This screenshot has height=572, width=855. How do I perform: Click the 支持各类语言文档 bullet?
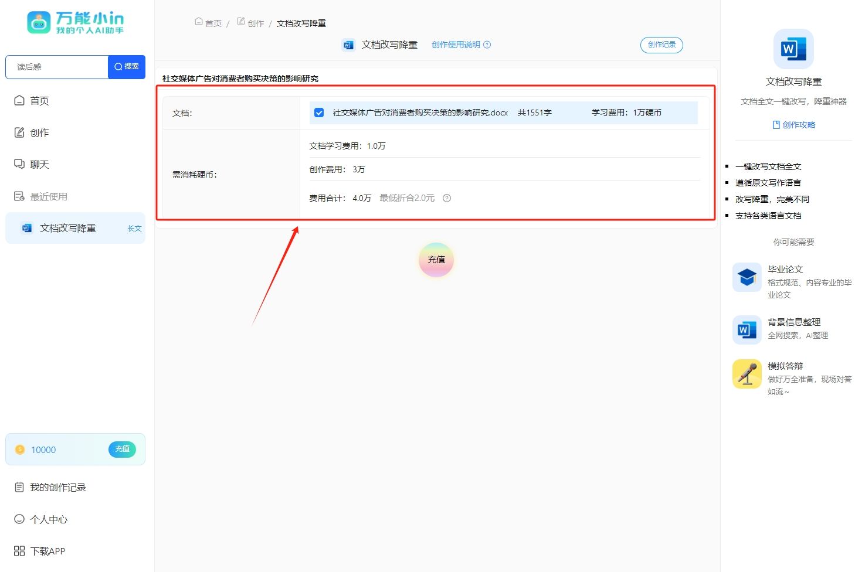pyautogui.click(x=768, y=216)
